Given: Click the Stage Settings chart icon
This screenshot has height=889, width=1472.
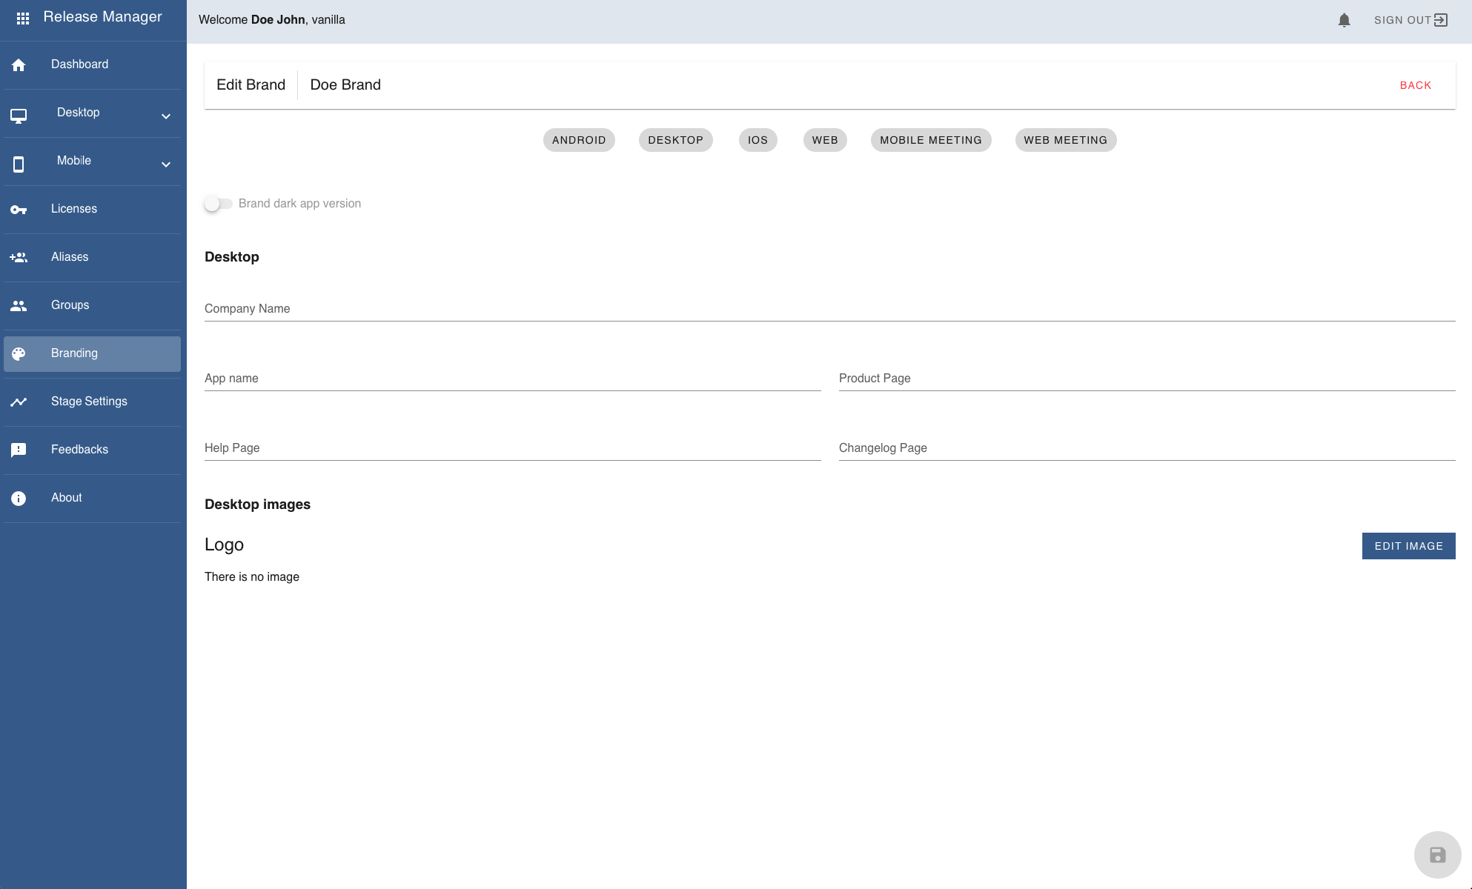Looking at the screenshot, I should pos(19,402).
